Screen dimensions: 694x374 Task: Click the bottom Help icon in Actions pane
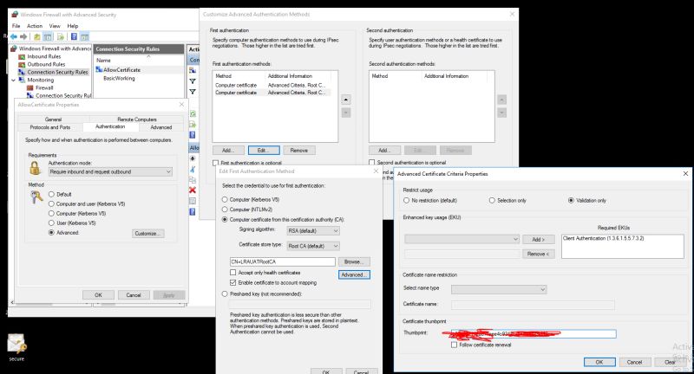(193, 212)
